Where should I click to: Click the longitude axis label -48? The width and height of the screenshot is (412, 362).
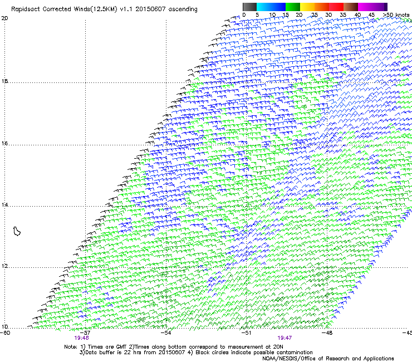point(327,333)
